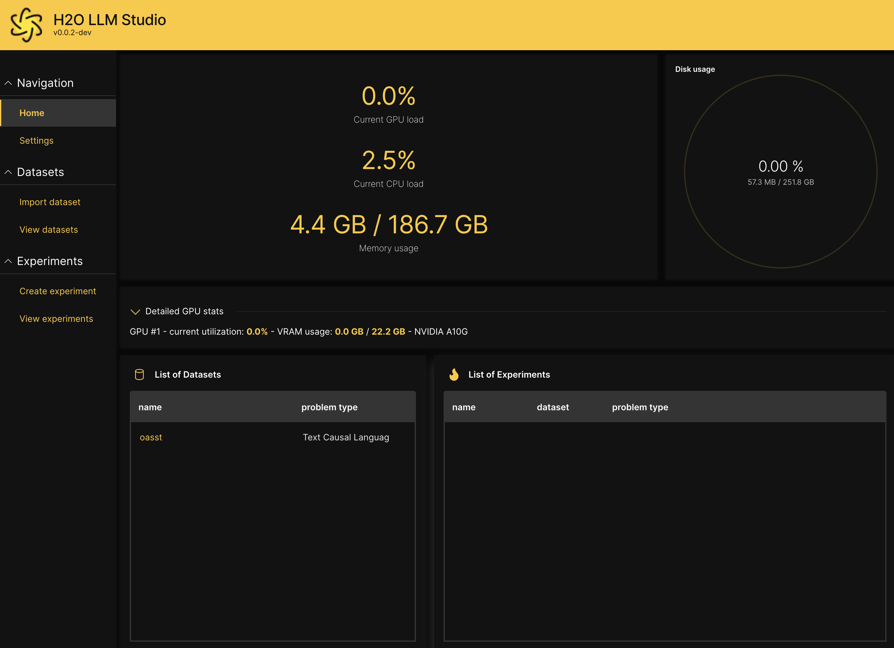Click the List of Experiments heading

tap(509, 375)
